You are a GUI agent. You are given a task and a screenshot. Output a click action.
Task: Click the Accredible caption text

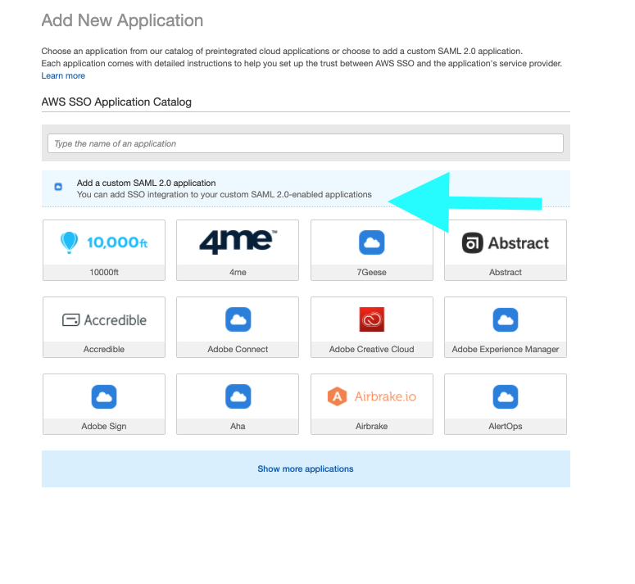104,349
